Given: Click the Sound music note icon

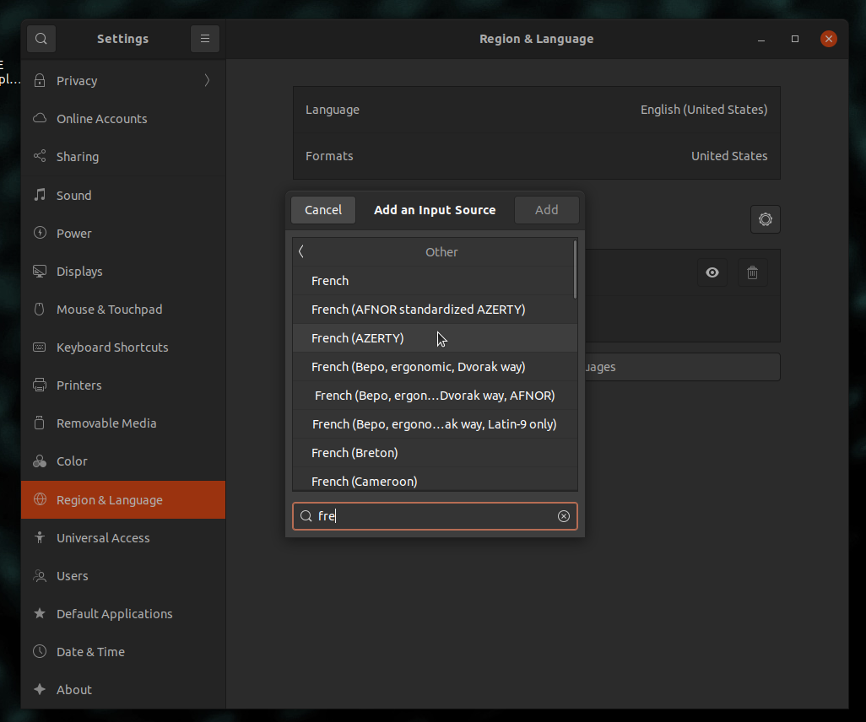Looking at the screenshot, I should click(40, 195).
